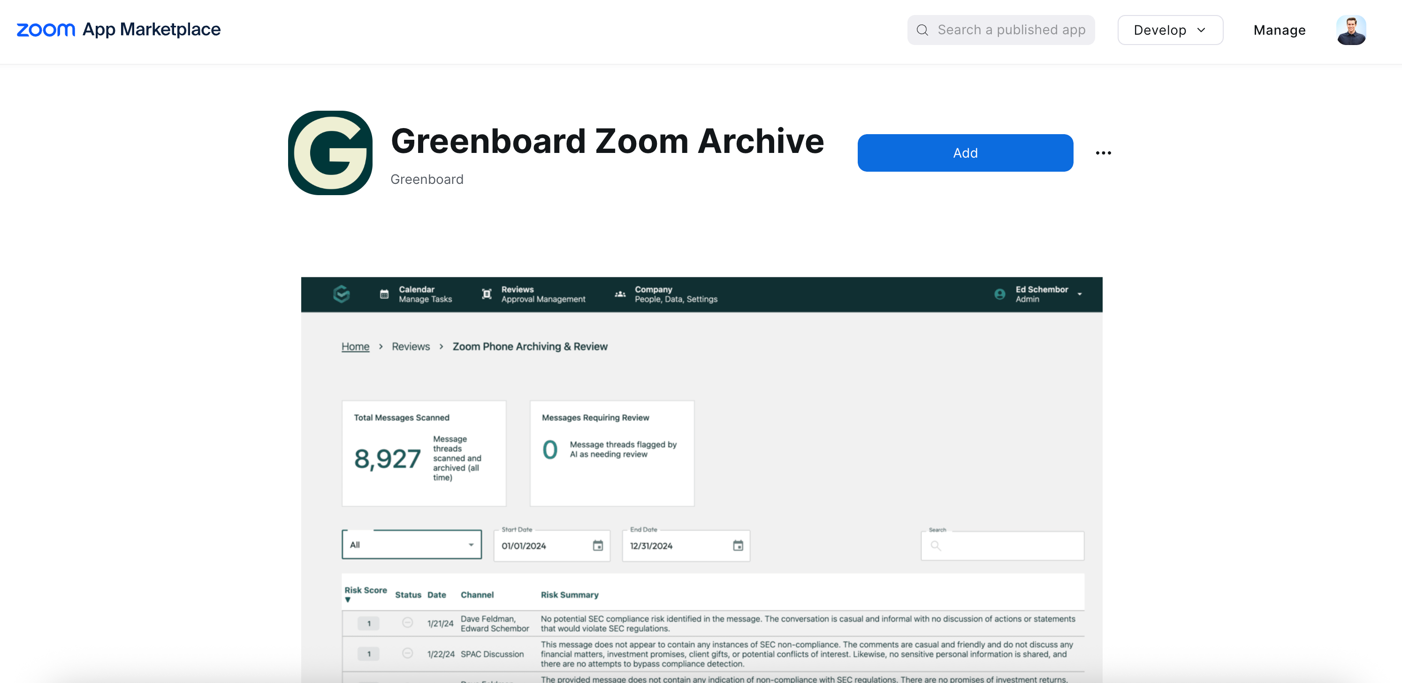1402x683 pixels.
Task: Open the user profile avatar
Action: (x=1351, y=30)
